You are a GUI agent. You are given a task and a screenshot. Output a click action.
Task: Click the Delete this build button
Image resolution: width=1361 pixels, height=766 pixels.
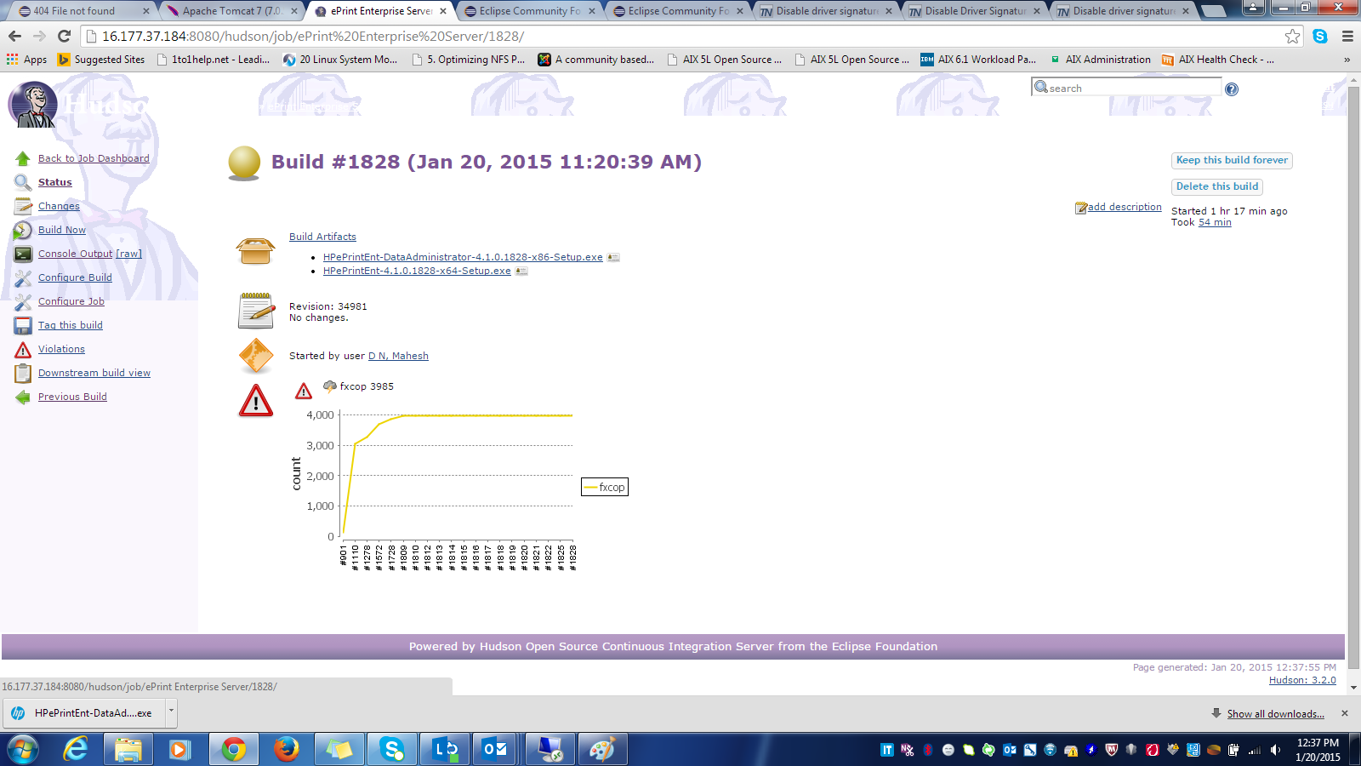pos(1217,186)
